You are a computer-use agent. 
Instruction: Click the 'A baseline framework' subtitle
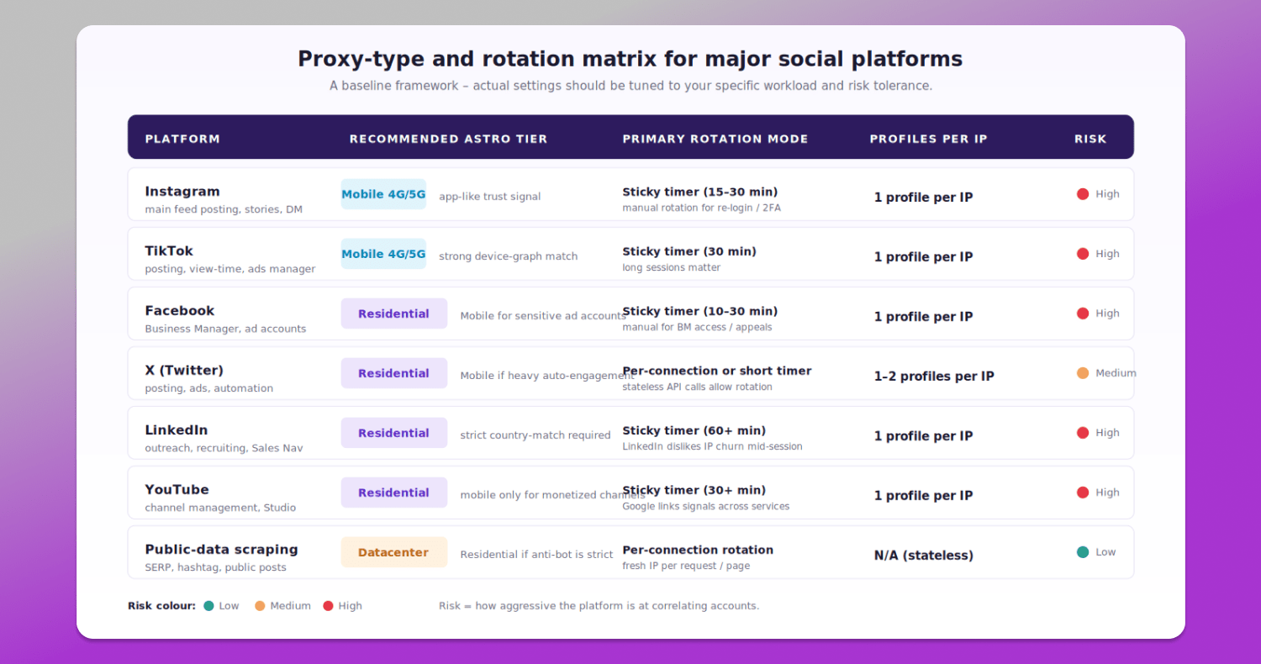tap(630, 86)
